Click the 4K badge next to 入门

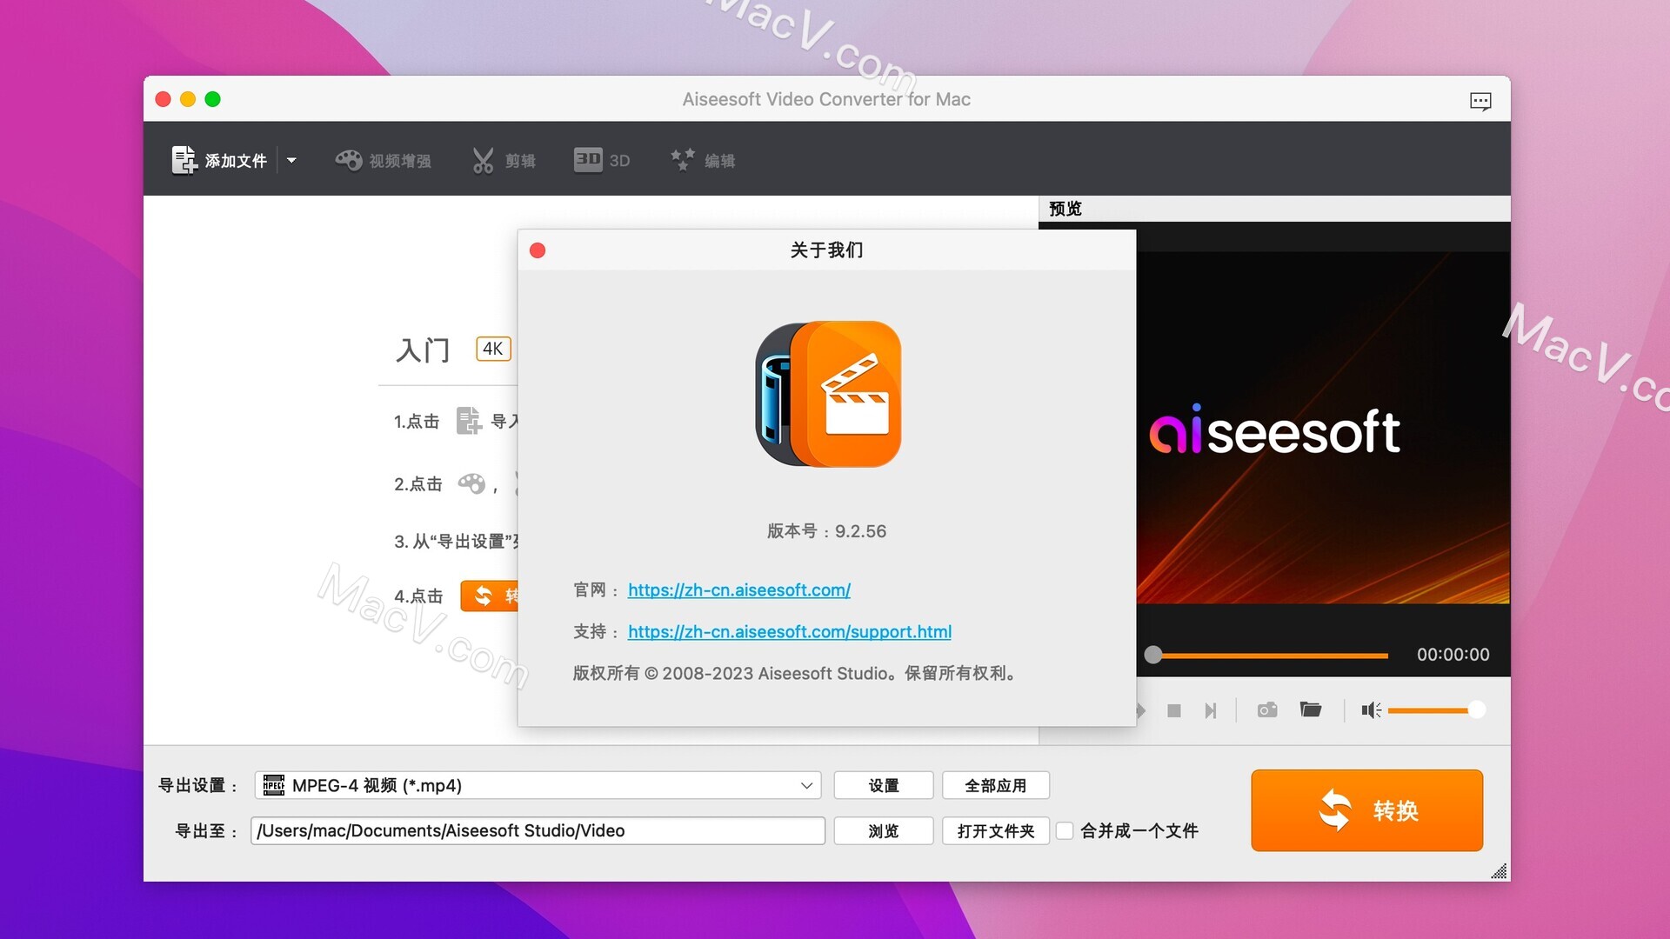tap(493, 349)
